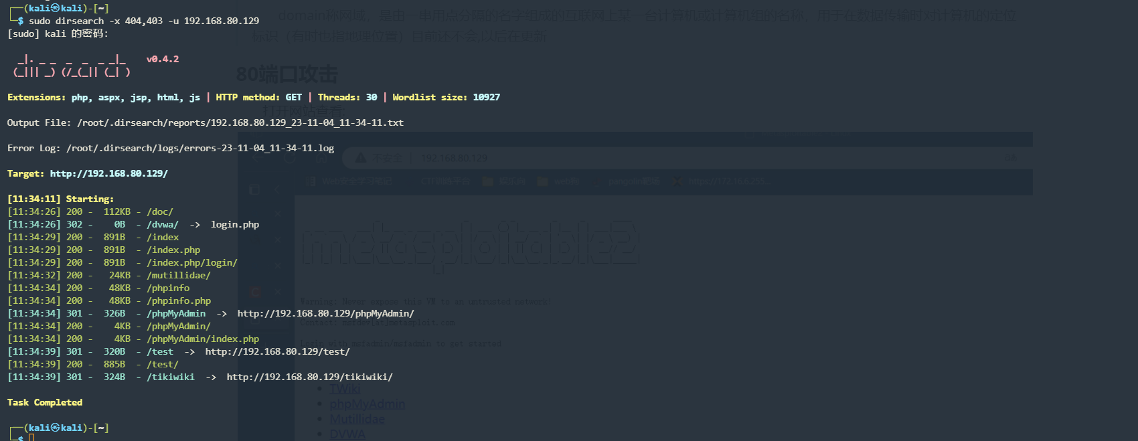The image size is (1138, 441).
Task: Open the TWiki link in background page
Action: (x=345, y=389)
